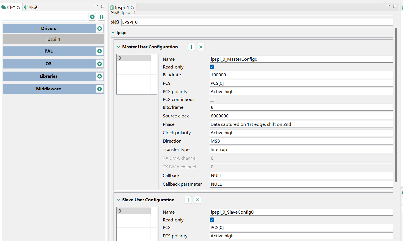The height and width of the screenshot is (241, 403).
Task: Click Slave Name field lpspi_0_SlaveConfig0
Action: (x=301, y=212)
